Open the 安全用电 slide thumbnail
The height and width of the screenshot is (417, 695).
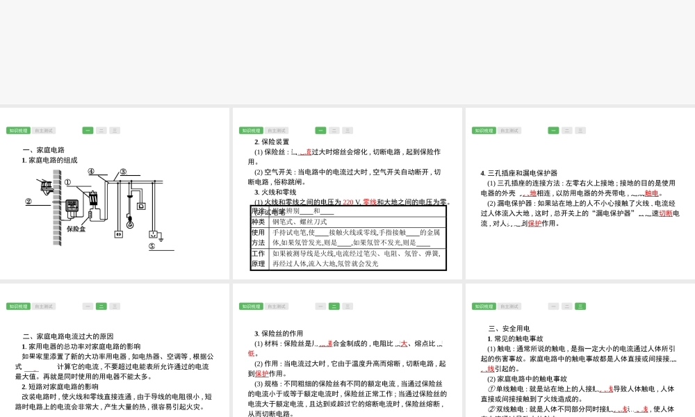tap(580, 351)
